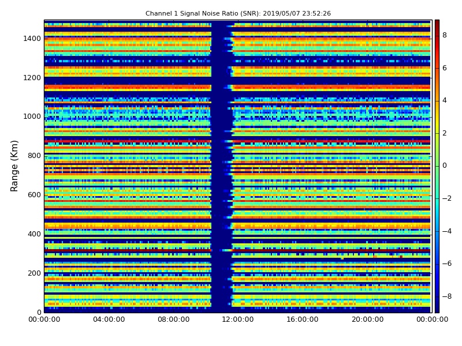462x346 pixels.
Task: Select the colorbar 6 tick label
Action: (445, 68)
